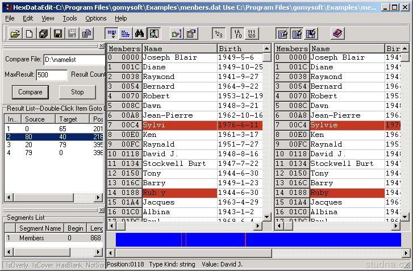Click the 123 numeric display icon

coord(219,34)
